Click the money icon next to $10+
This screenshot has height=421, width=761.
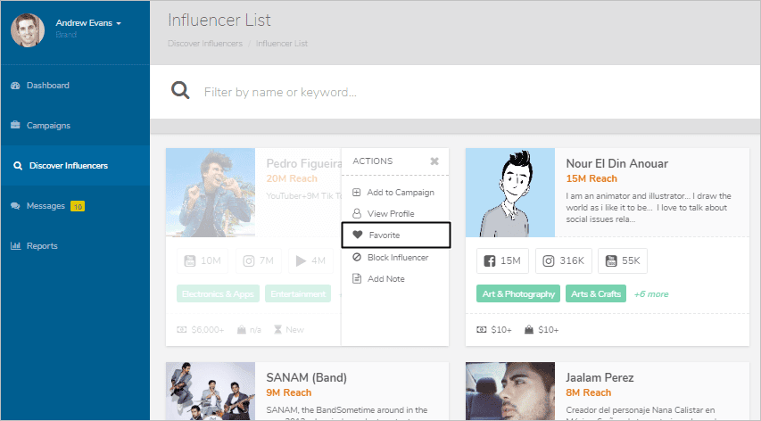[482, 330]
